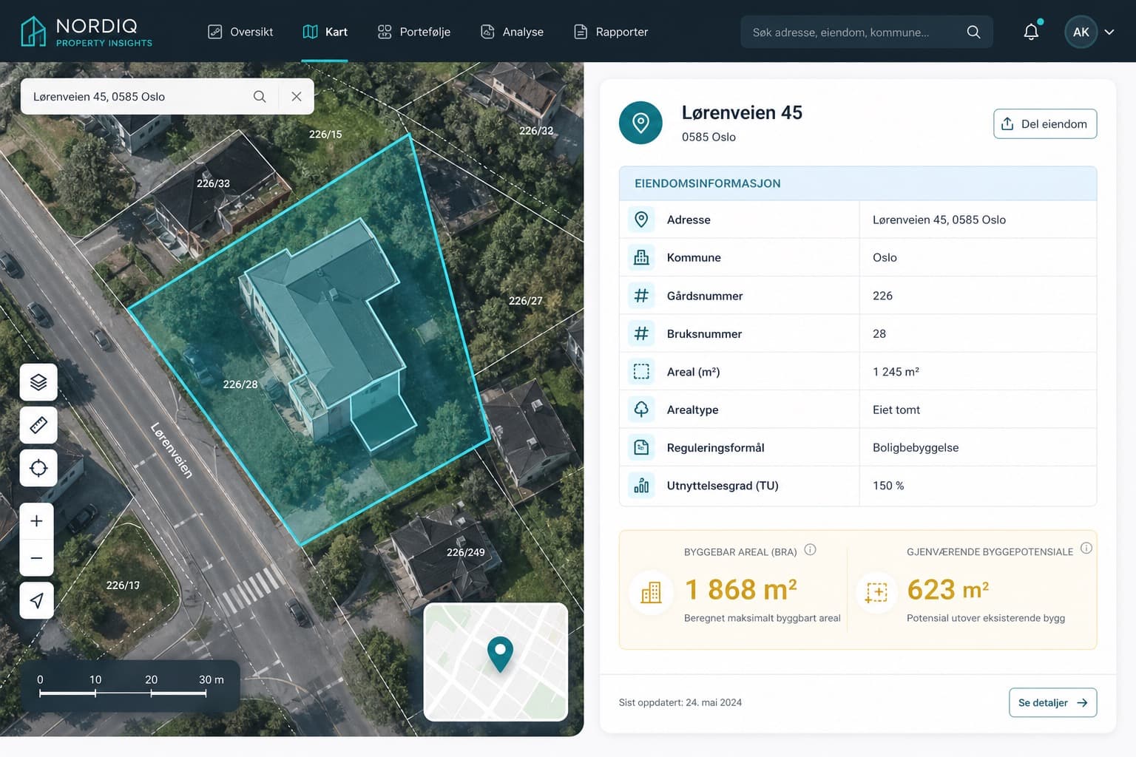
Task: Click the Arealtype tree icon
Action: tap(641, 409)
